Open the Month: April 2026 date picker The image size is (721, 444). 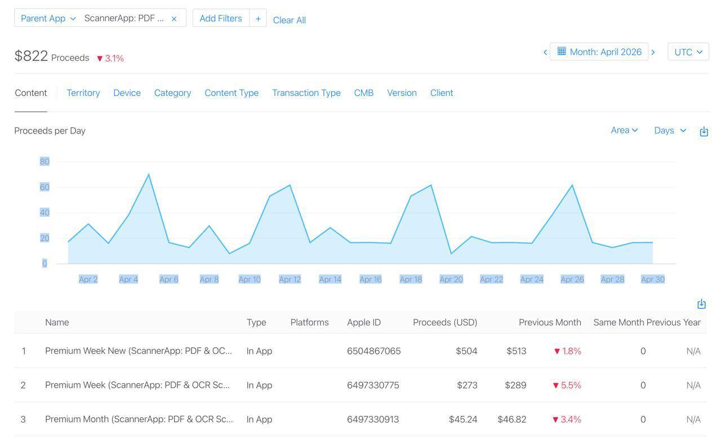click(599, 52)
